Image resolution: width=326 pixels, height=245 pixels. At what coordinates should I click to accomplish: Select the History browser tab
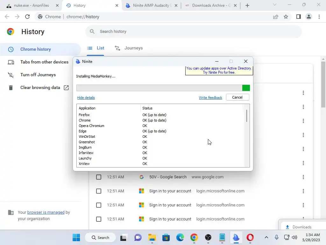coord(92,5)
